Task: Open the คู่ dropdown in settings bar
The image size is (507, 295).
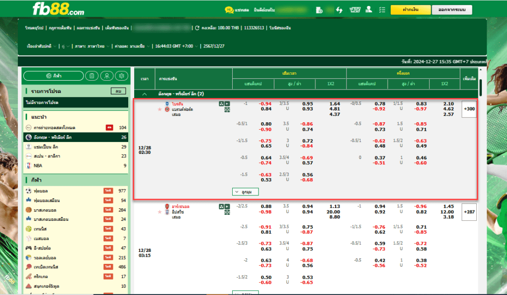Action: (x=66, y=46)
